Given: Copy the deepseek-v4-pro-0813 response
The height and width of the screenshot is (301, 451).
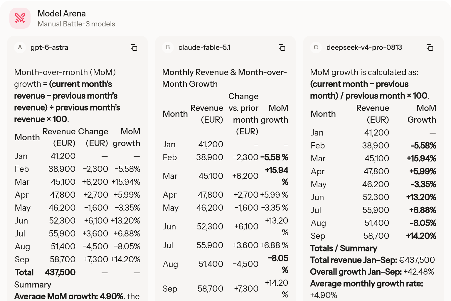Looking at the screenshot, I should [x=430, y=48].
